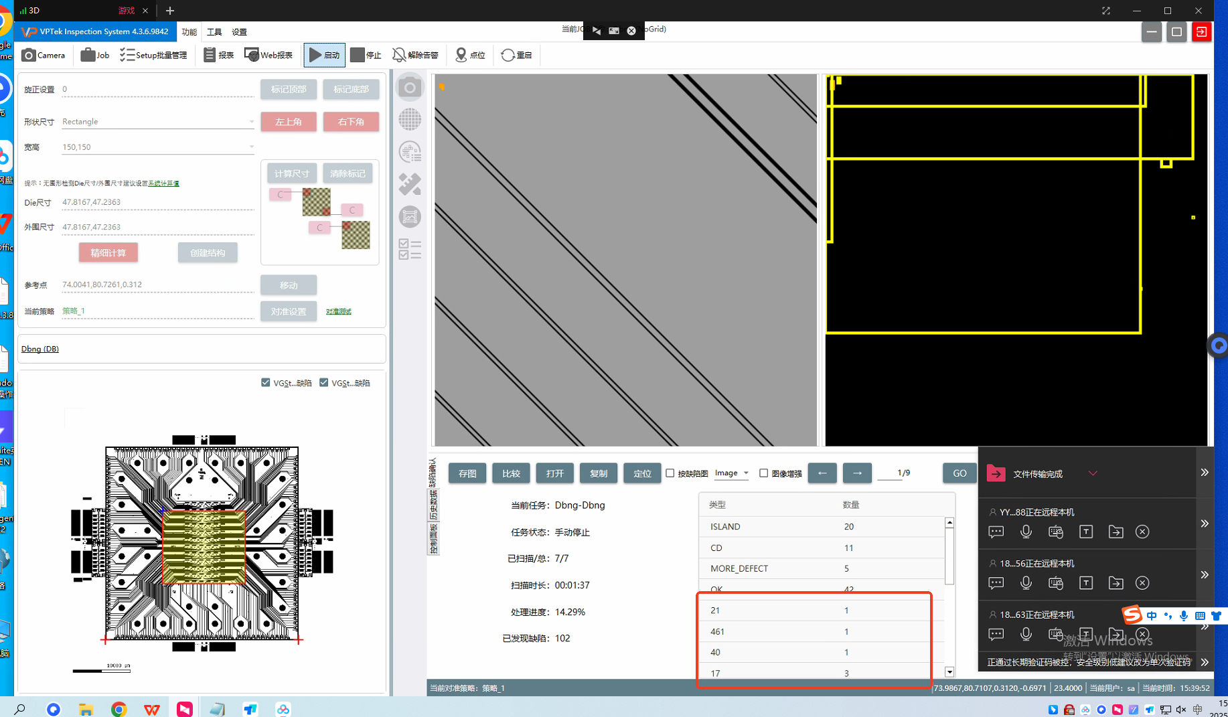Open the Image type dropdown
The width and height of the screenshot is (1228, 717).
[x=731, y=473]
